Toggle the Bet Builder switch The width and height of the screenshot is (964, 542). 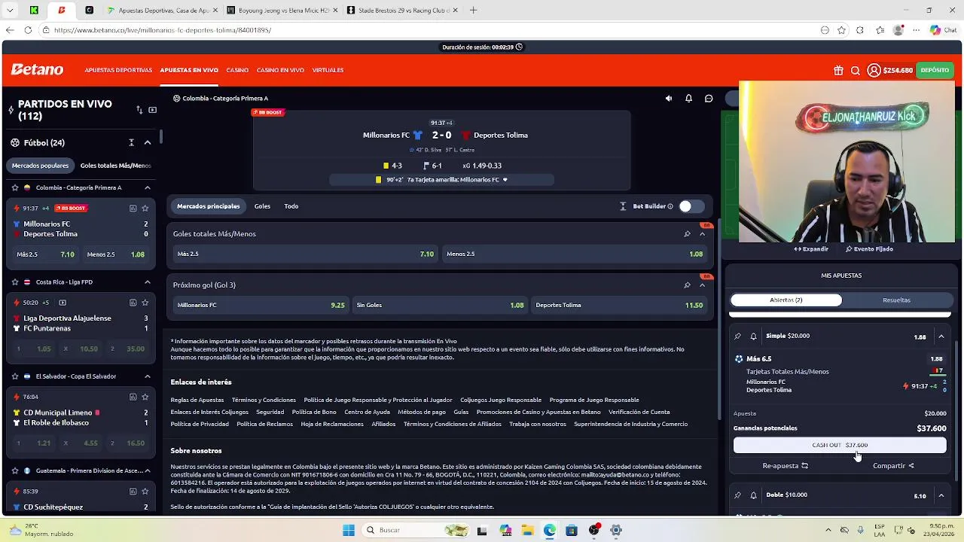(x=691, y=206)
